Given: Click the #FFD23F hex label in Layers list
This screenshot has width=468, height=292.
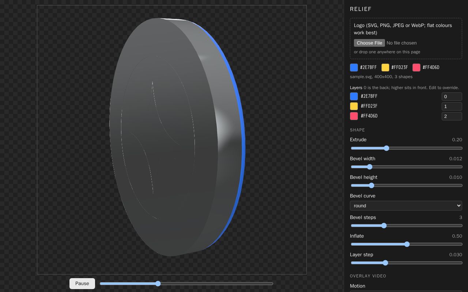Looking at the screenshot, I should click(369, 106).
